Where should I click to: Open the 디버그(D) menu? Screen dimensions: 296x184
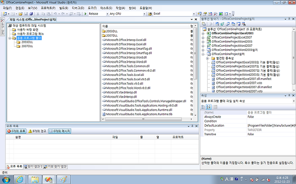click(x=78, y=8)
